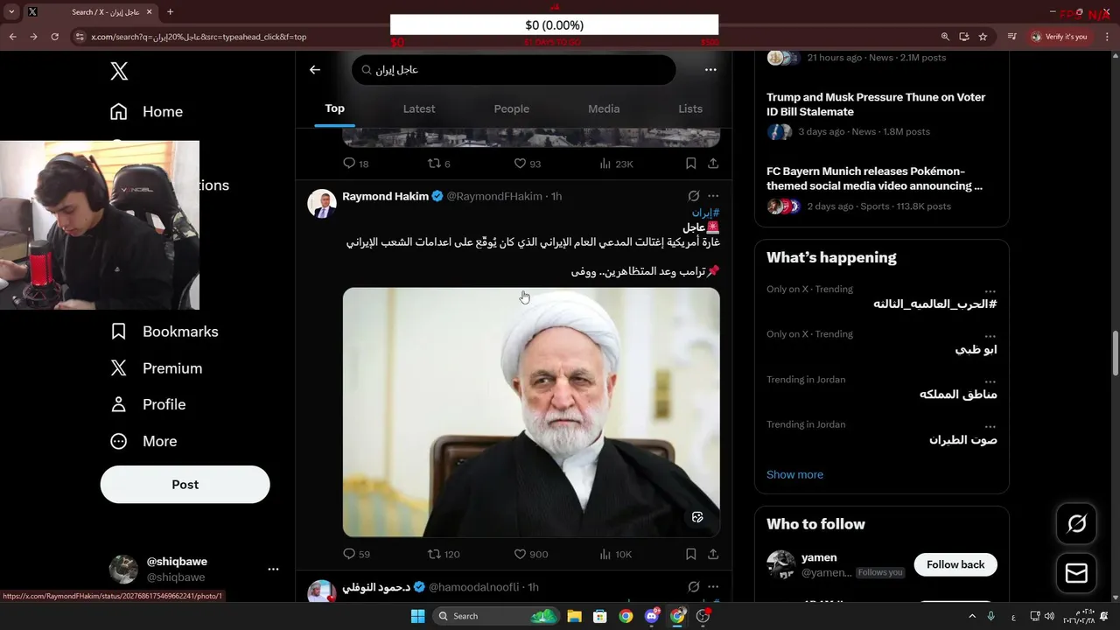Switch to the Media tab
Screen dimensions: 1120x630
[604, 108]
